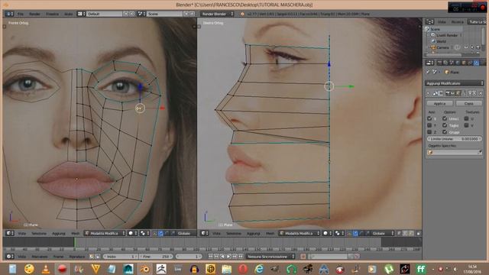Click editor type icon in left viewport header

click(x=10, y=233)
